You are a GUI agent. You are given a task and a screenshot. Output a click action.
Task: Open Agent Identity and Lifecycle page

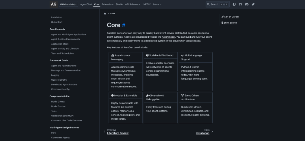coord(65,49)
